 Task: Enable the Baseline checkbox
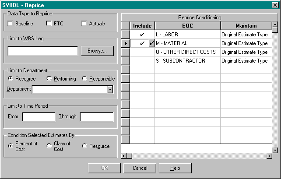pos(11,23)
